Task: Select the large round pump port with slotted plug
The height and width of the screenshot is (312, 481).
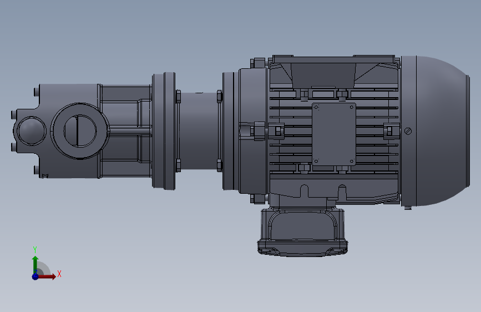Action: pos(80,131)
